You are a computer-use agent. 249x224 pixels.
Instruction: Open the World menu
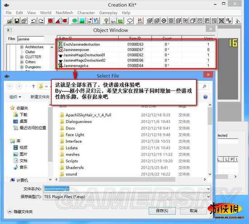point(46,13)
